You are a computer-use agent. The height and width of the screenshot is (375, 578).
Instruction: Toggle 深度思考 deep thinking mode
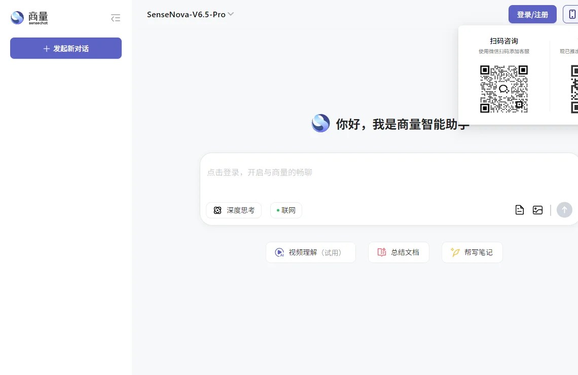(x=234, y=210)
